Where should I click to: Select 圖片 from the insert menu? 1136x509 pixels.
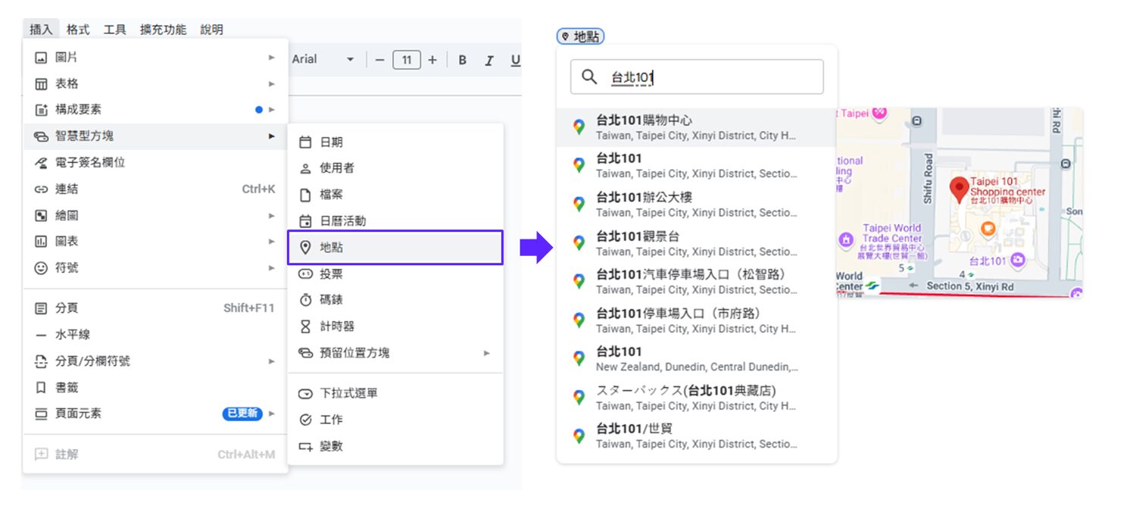[x=155, y=58]
